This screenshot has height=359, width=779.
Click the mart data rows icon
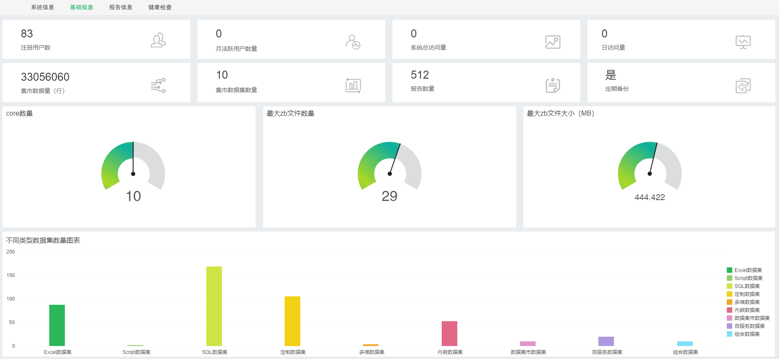(158, 85)
